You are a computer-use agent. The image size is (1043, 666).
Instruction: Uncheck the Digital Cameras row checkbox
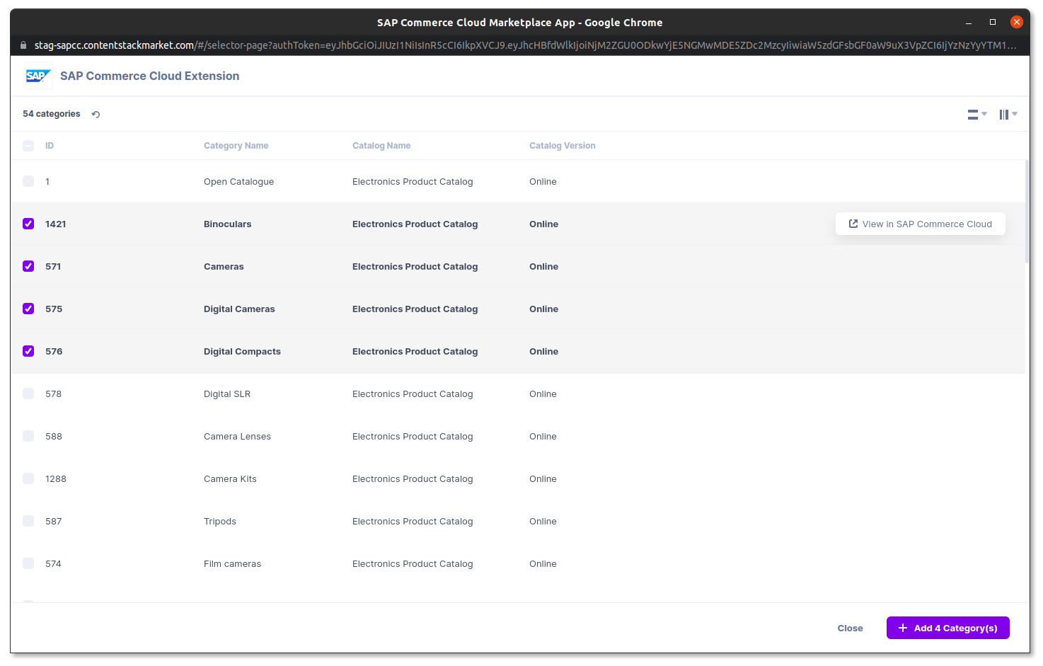[28, 309]
